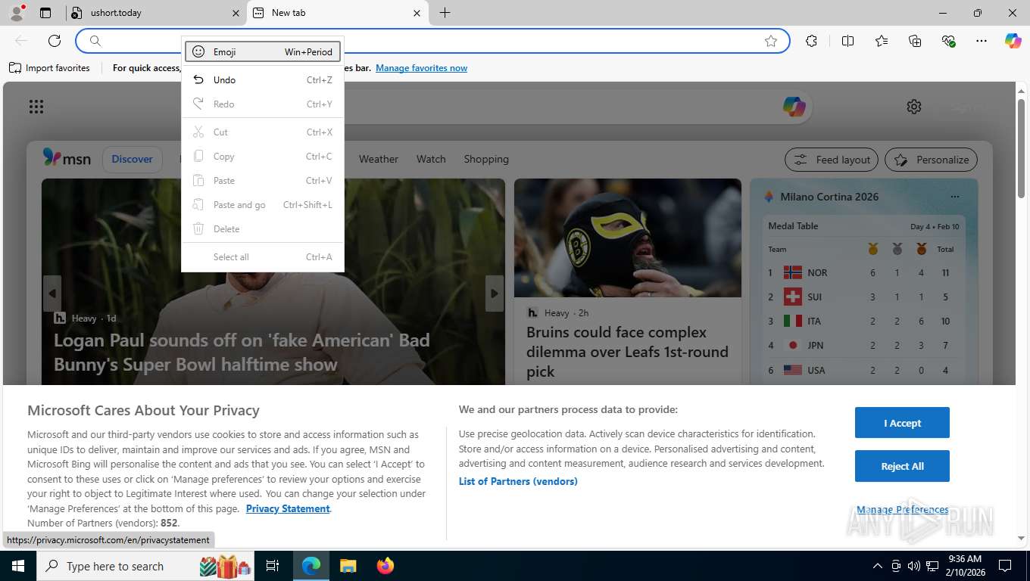Select NOR row in medal table

click(x=863, y=272)
